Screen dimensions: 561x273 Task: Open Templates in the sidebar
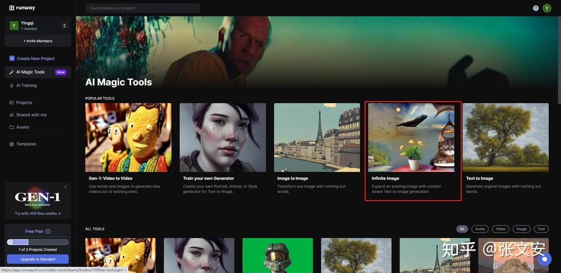pos(26,144)
